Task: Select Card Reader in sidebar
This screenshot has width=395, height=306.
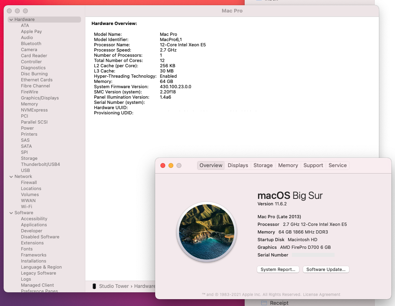Action: click(x=34, y=56)
